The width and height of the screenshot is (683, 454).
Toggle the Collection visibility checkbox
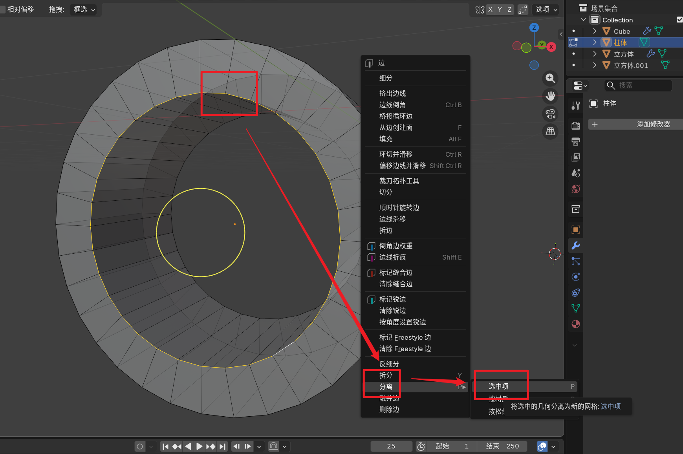pyautogui.click(x=679, y=19)
